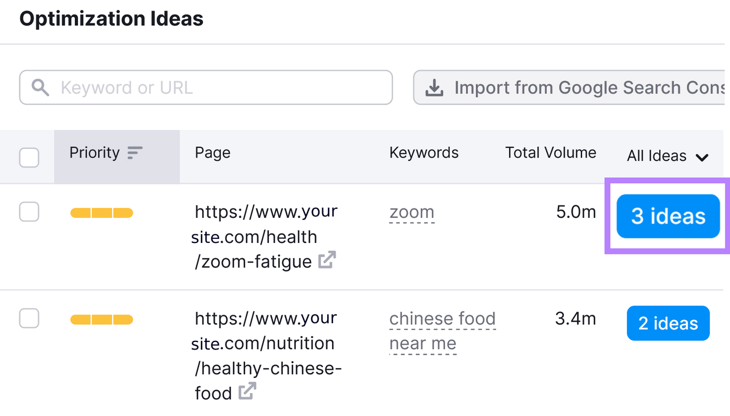Click the Page column header
730x416 pixels.
point(212,153)
